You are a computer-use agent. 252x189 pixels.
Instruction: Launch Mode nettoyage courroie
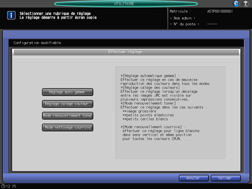(67, 128)
